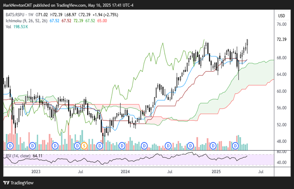Click the 40.00 RSI axis label
This screenshot has height=189, width=294.
tap(281, 162)
